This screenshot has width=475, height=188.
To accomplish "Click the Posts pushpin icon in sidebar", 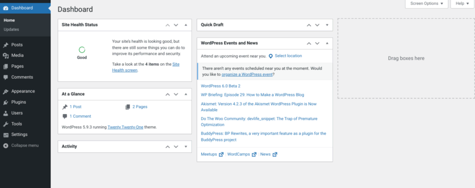I will [6, 45].
